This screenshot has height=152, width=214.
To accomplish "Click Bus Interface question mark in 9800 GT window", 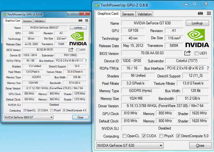I will [86, 61].
